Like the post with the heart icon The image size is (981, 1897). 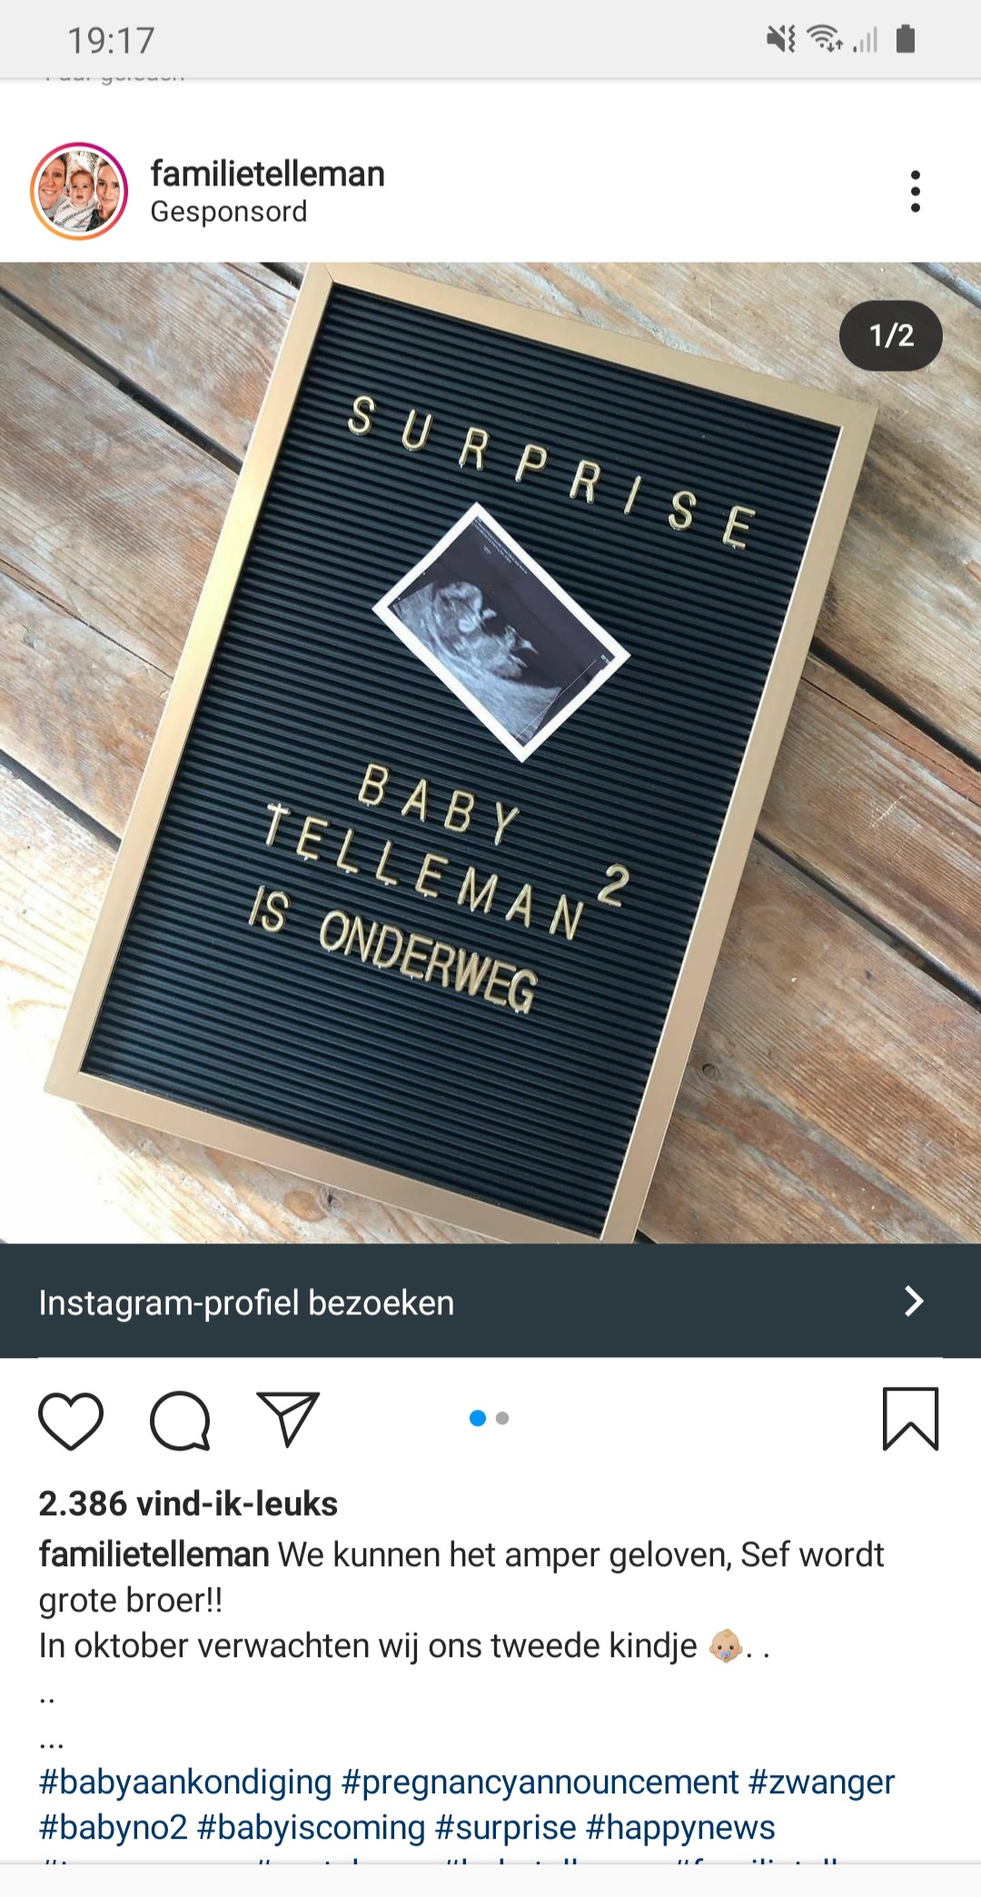(71, 1420)
